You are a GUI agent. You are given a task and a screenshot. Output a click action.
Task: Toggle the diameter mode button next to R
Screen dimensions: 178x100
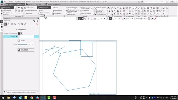click(x=19, y=33)
